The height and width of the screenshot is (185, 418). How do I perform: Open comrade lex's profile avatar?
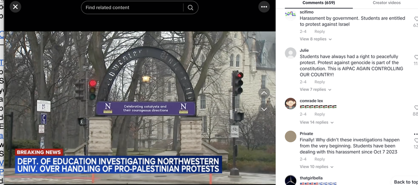[290, 104]
